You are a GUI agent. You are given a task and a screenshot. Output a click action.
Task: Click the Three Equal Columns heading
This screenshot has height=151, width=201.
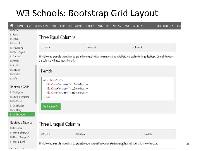click(57, 37)
